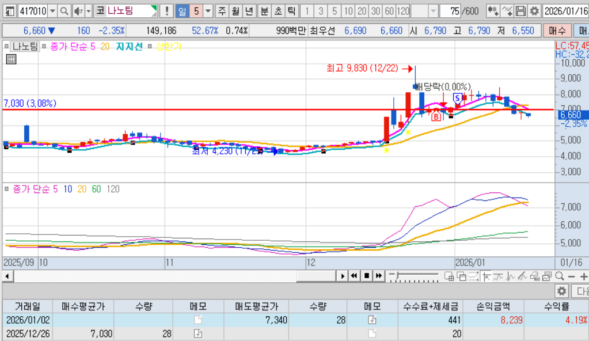Select the 10 interval button
The width and height of the screenshot is (589, 341).
pyautogui.click(x=348, y=12)
